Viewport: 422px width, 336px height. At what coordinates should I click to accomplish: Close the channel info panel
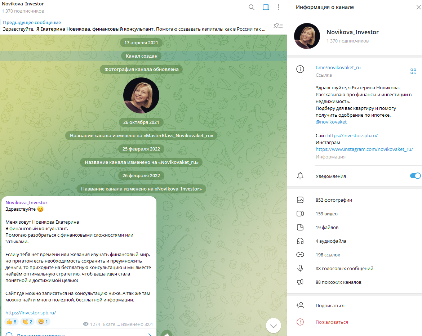click(x=418, y=7)
